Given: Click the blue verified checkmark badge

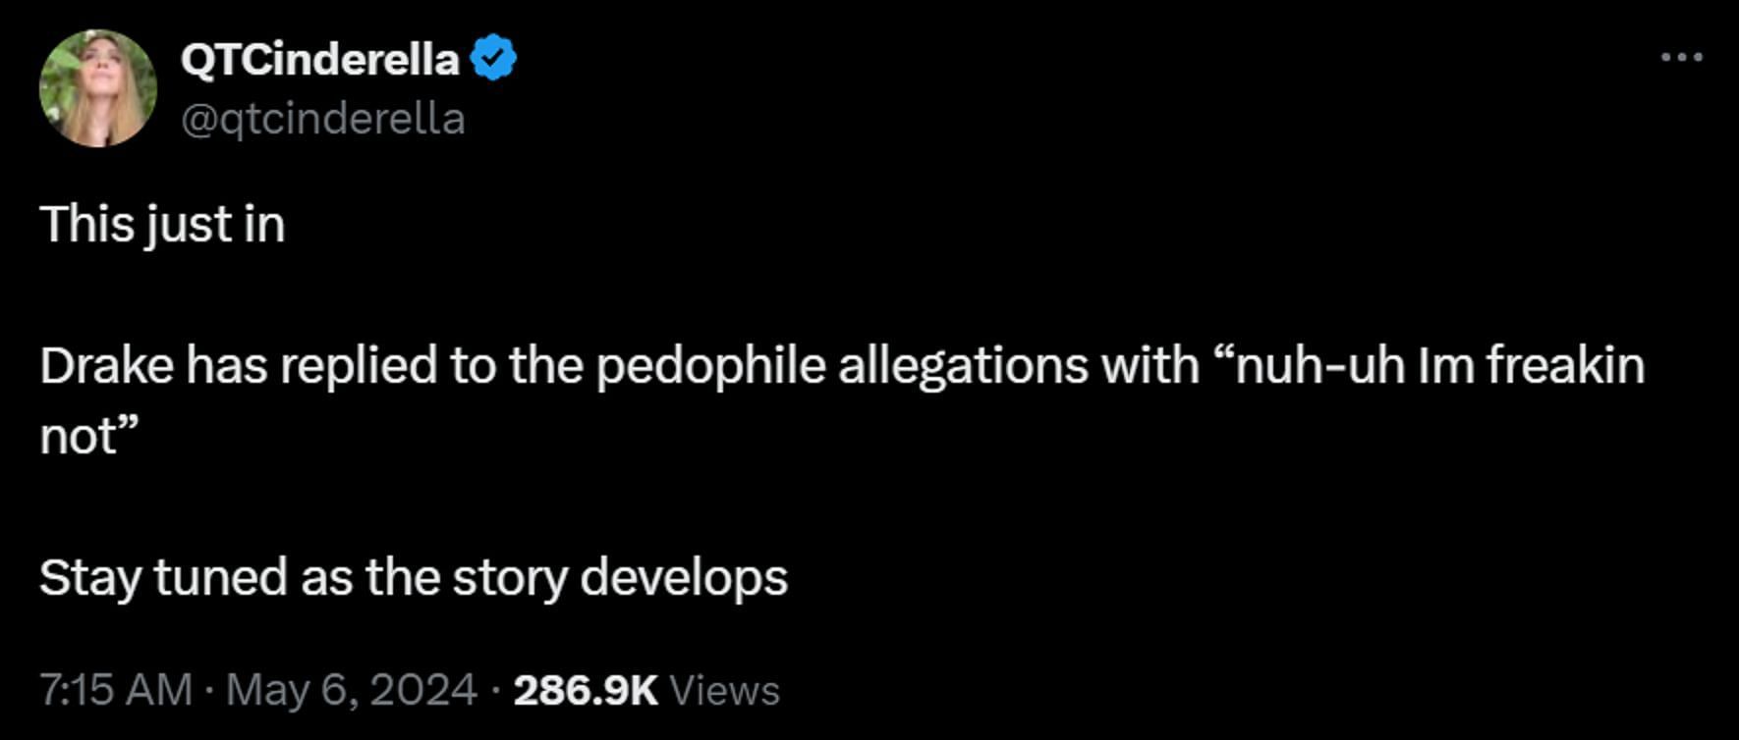Looking at the screenshot, I should [x=493, y=59].
